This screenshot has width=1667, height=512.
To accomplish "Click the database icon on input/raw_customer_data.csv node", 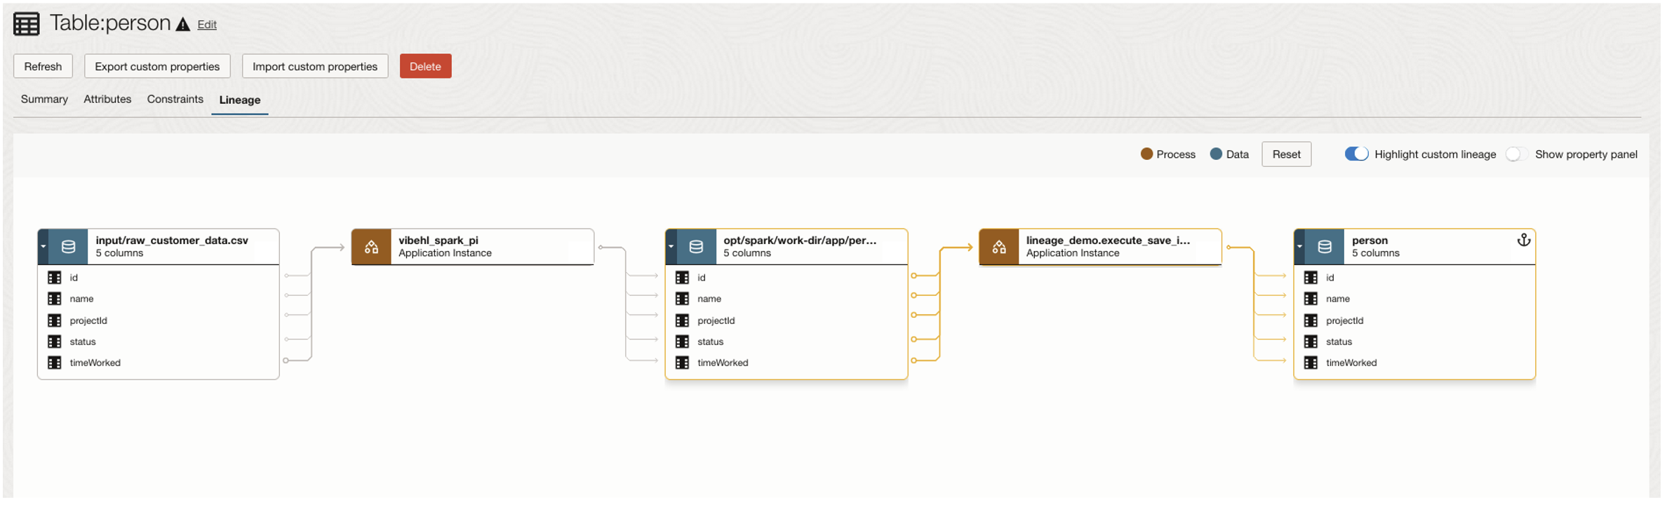I will (x=67, y=246).
